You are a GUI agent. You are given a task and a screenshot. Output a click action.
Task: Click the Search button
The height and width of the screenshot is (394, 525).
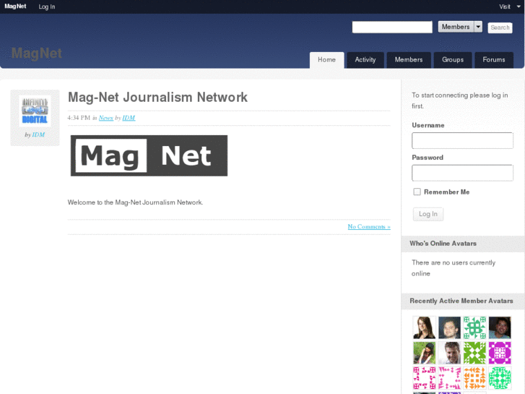click(x=500, y=27)
